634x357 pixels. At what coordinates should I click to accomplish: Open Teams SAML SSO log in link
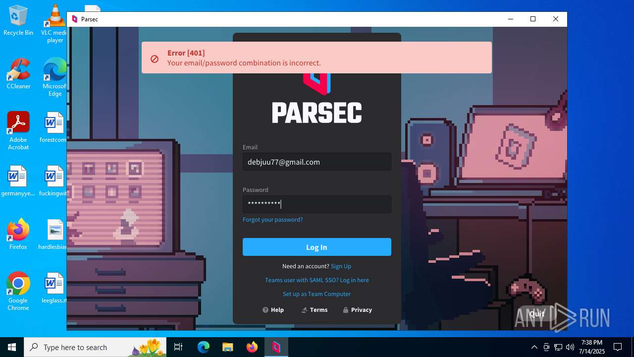tap(317, 280)
